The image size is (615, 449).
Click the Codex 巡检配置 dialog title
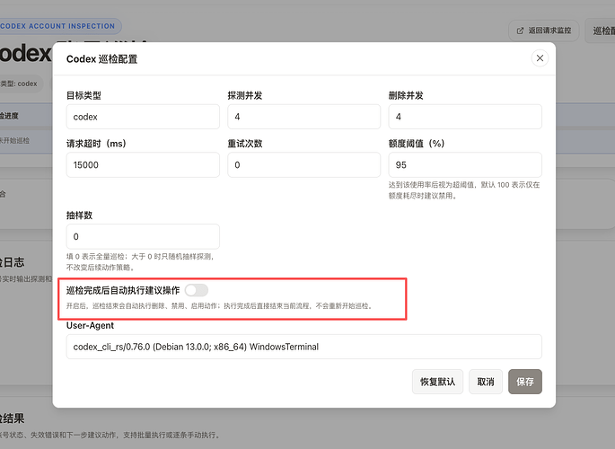tap(102, 59)
